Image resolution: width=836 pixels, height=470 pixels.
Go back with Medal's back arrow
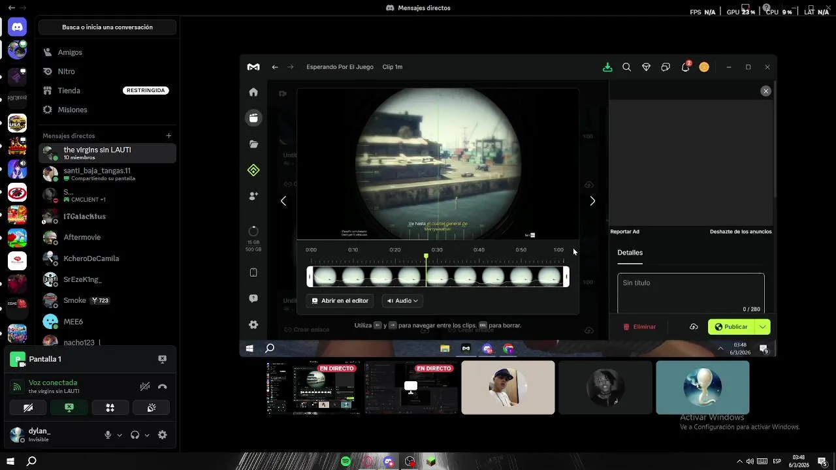(275, 67)
